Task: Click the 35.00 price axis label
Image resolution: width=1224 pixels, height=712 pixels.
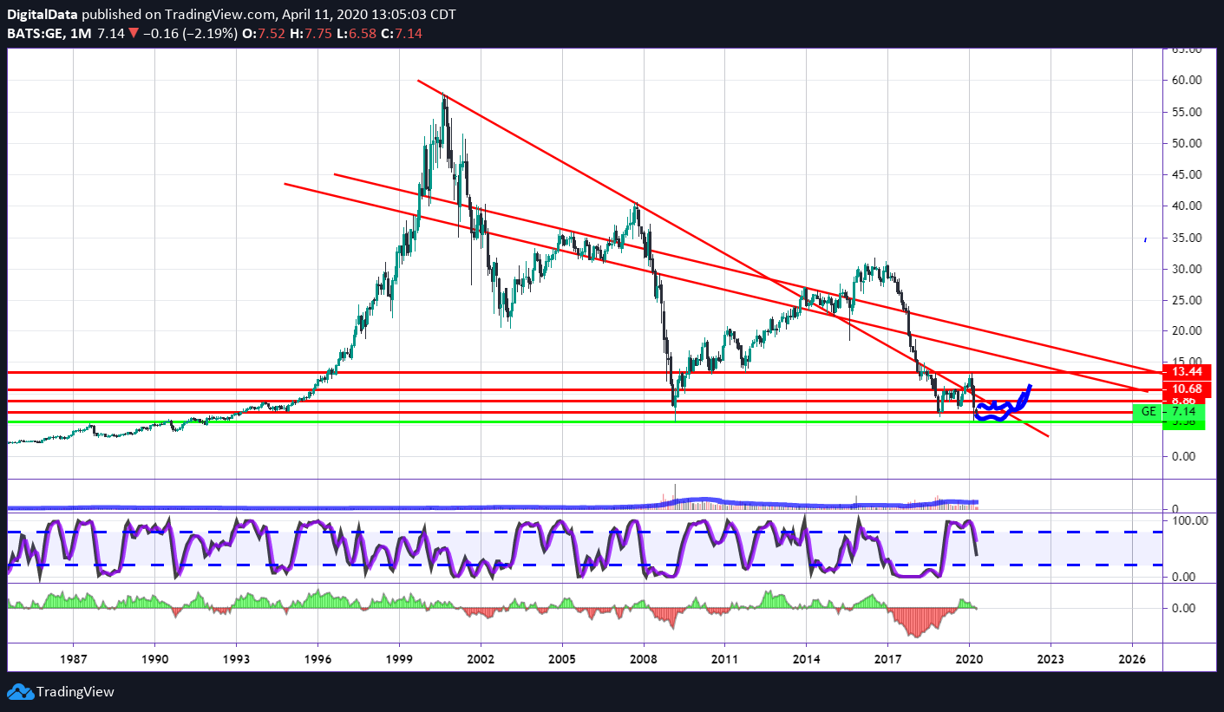Action: 1187,238
